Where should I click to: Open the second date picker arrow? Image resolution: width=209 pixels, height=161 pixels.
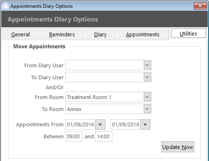click(145, 125)
